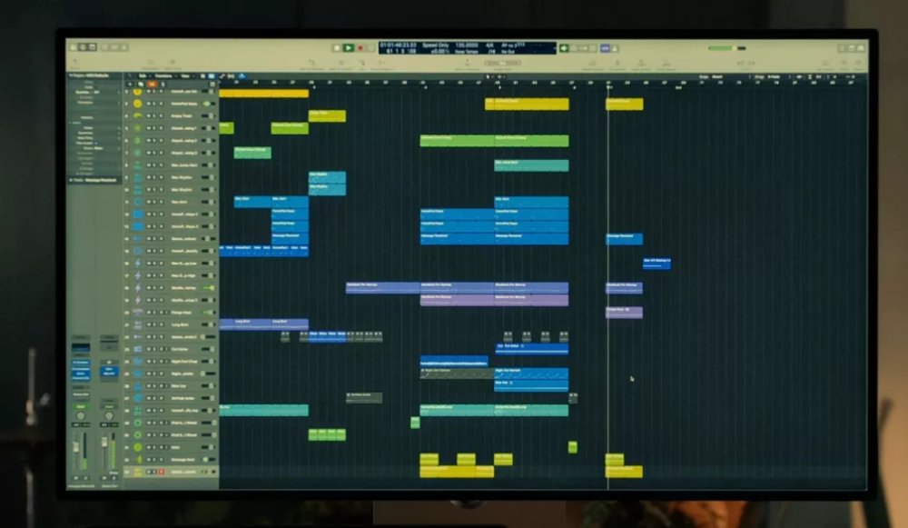Image resolution: width=908 pixels, height=528 pixels.
Task: Click the 4/4 time signature in LCD
Action: click(x=489, y=45)
